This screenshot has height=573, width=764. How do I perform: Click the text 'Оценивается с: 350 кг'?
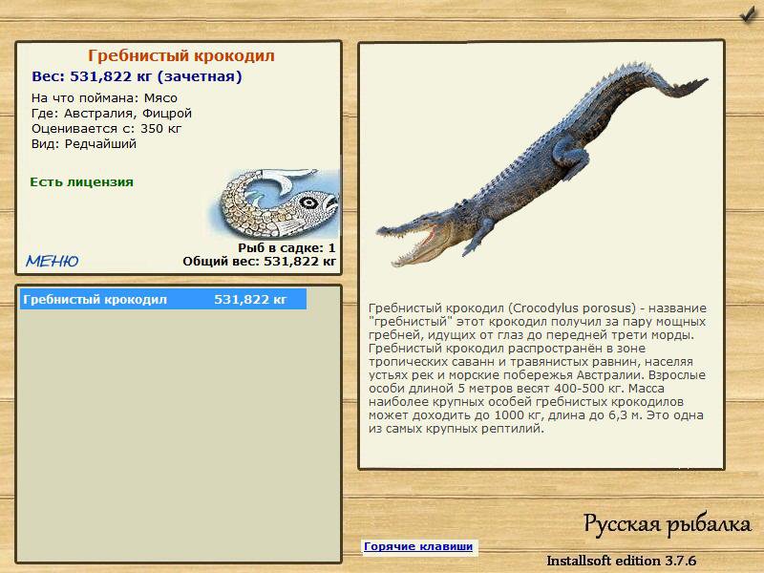coord(106,129)
